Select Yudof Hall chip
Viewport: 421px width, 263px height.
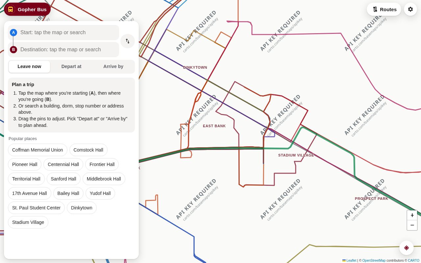[x=100, y=193]
